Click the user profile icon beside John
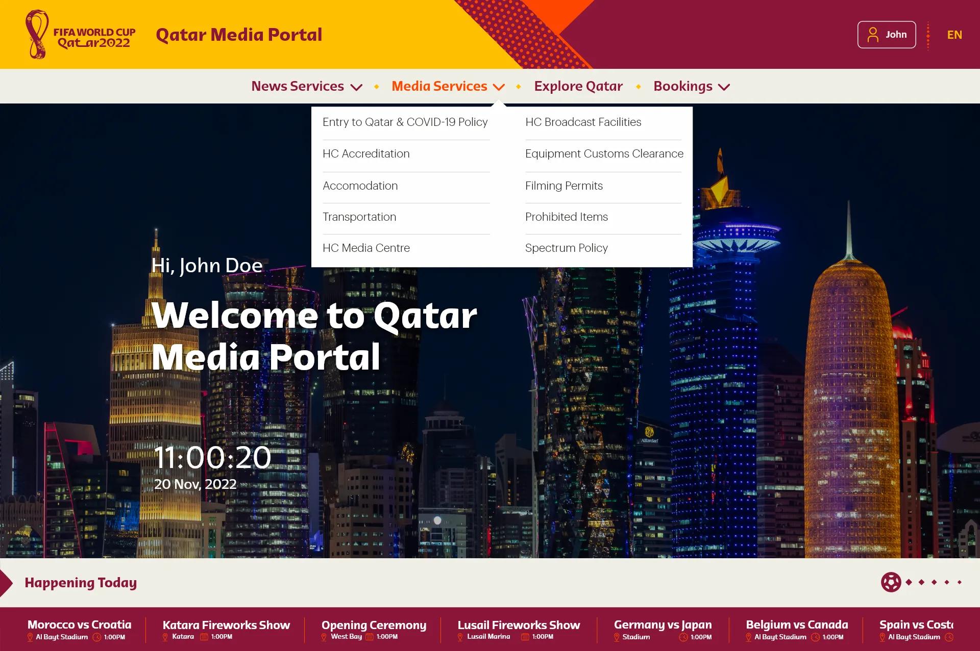980x651 pixels. pyautogui.click(x=873, y=35)
